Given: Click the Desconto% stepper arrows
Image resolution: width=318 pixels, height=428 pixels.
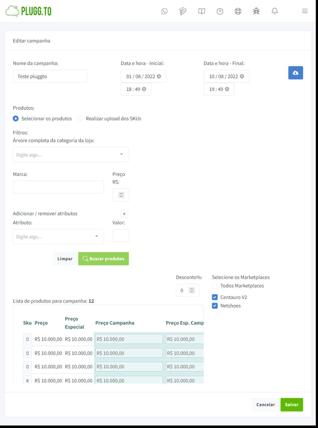Looking at the screenshot, I should coord(192,291).
